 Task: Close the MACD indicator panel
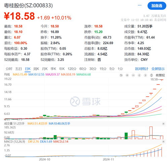[x=163, y=142]
